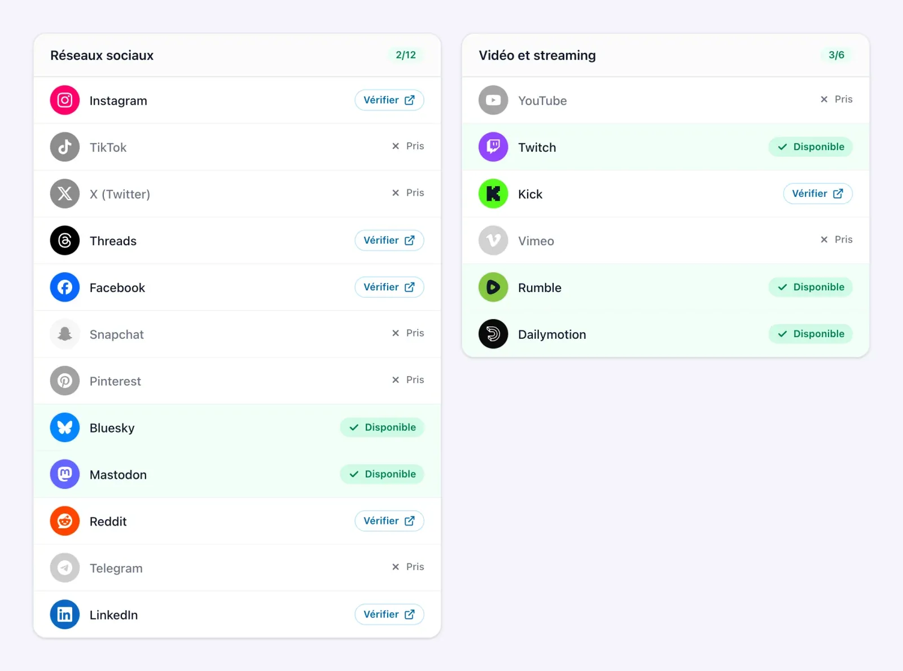The height and width of the screenshot is (671, 903).
Task: Click the TikTok logo icon
Action: pyautogui.click(x=65, y=147)
